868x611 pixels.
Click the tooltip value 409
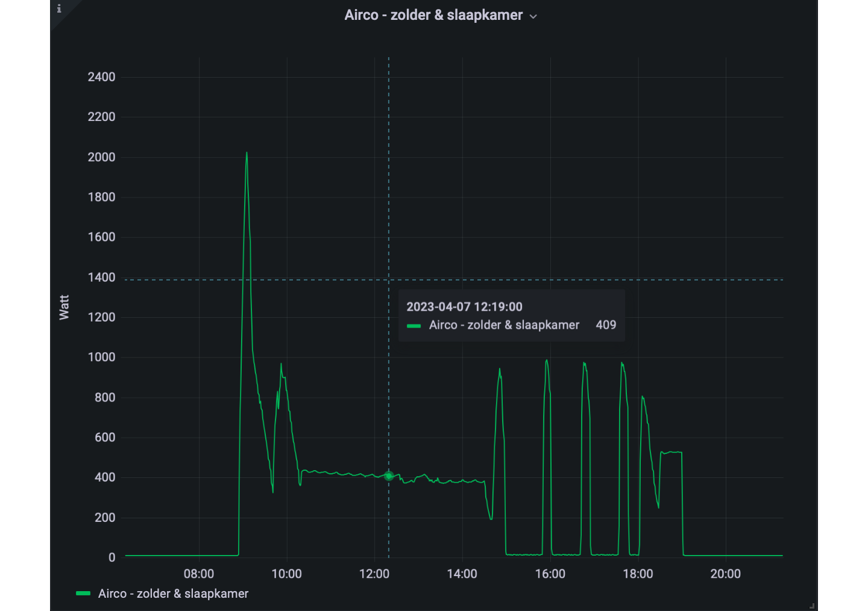click(x=606, y=325)
